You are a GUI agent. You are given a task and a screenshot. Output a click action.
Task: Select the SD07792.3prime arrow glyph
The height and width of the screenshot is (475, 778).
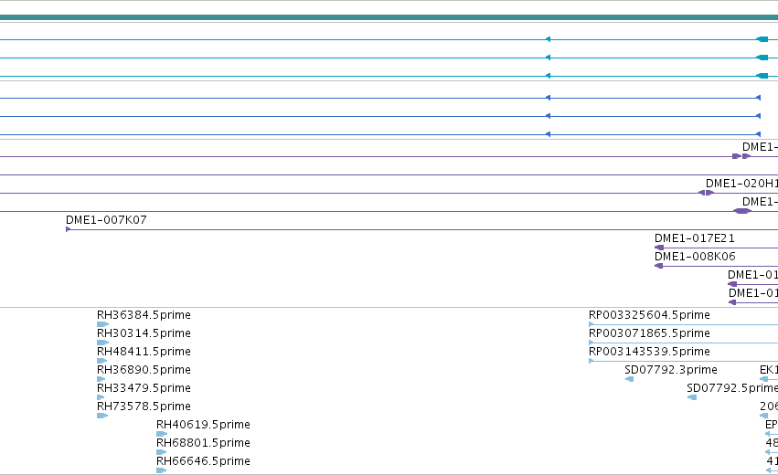629,379
